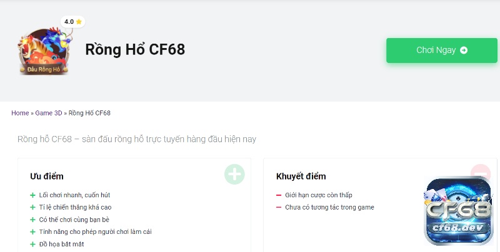Image resolution: width=500 pixels, height=252 pixels.
Task: Click the yellow star rating icon
Action: (x=79, y=22)
